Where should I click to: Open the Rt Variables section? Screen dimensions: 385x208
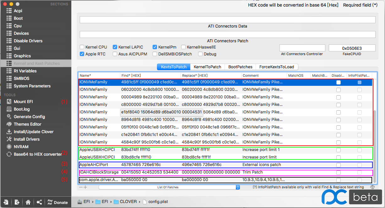pyautogui.click(x=25, y=71)
